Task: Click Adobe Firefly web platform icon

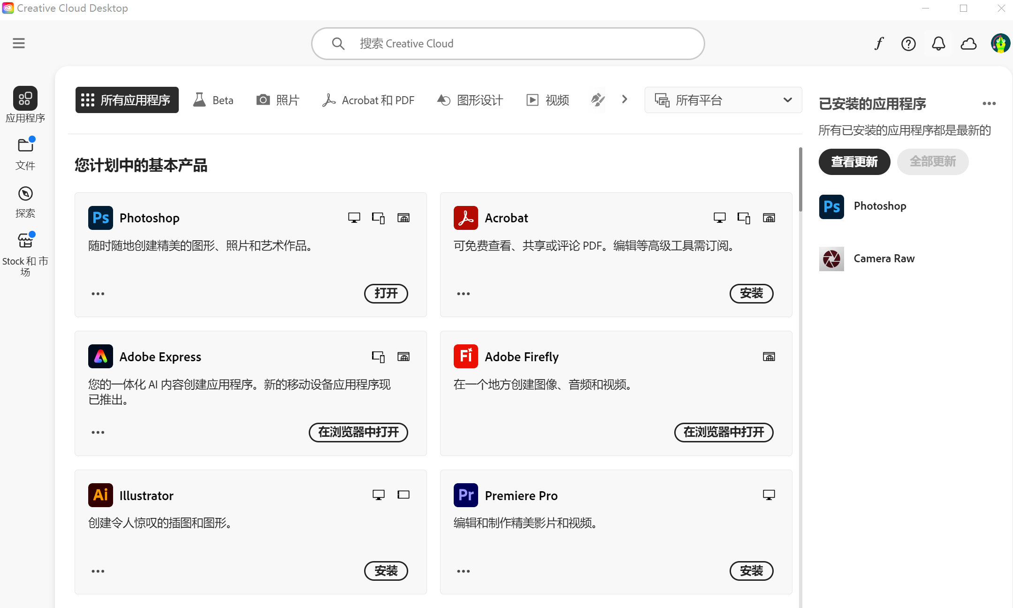Action: pyautogui.click(x=769, y=357)
